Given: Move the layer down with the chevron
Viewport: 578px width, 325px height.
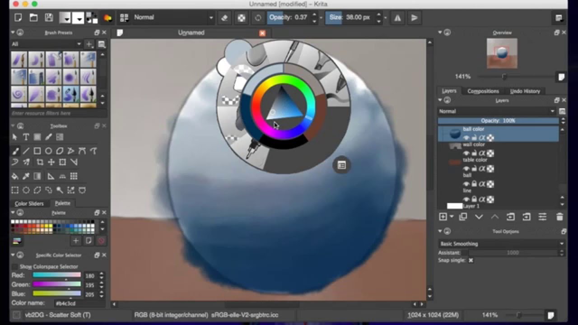Looking at the screenshot, I should [479, 217].
